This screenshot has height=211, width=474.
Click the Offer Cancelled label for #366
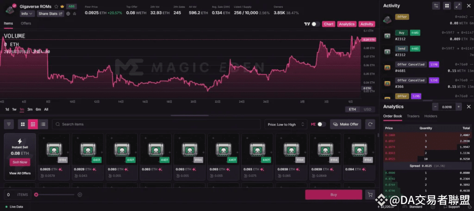(x=411, y=80)
